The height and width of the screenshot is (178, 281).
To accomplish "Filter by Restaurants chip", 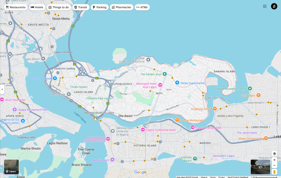I will (16, 7).
